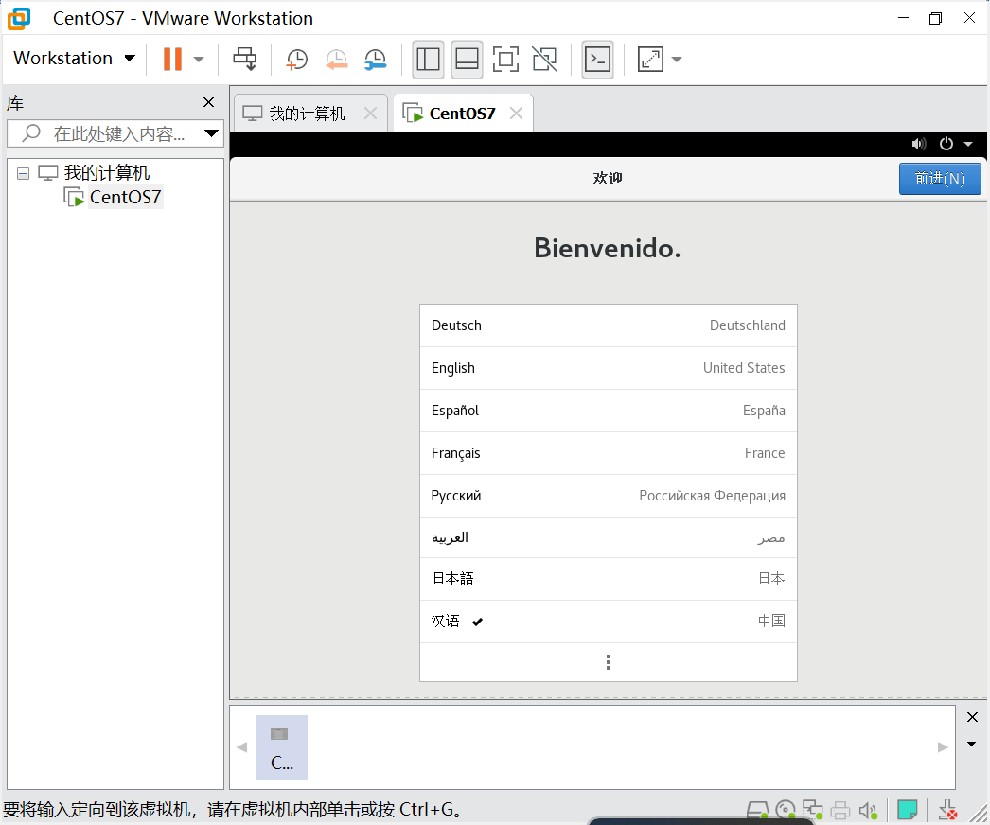Select Русский language
Image resolution: width=990 pixels, height=825 pixels.
coord(608,496)
